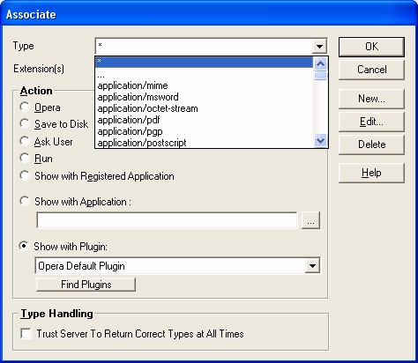The image size is (418, 363).
Task: Open browse button next to application path field
Action: click(310, 220)
